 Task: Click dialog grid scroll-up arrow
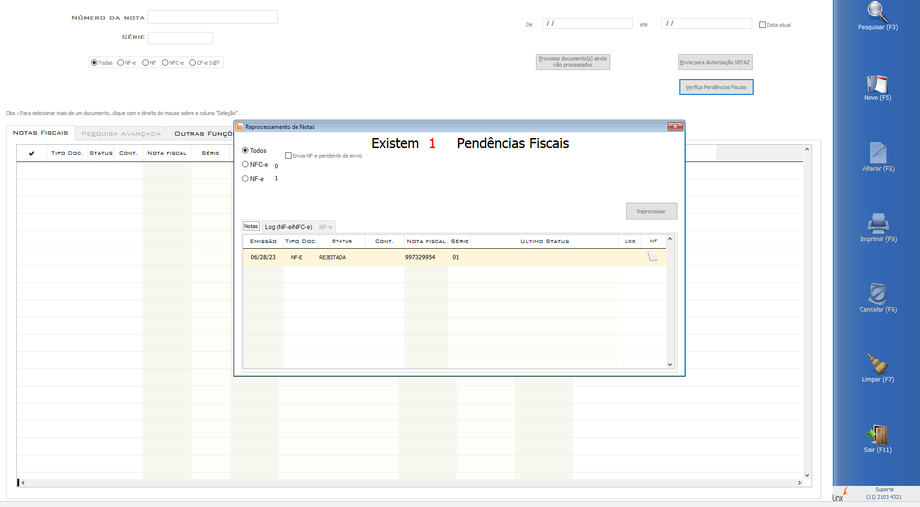coord(670,239)
